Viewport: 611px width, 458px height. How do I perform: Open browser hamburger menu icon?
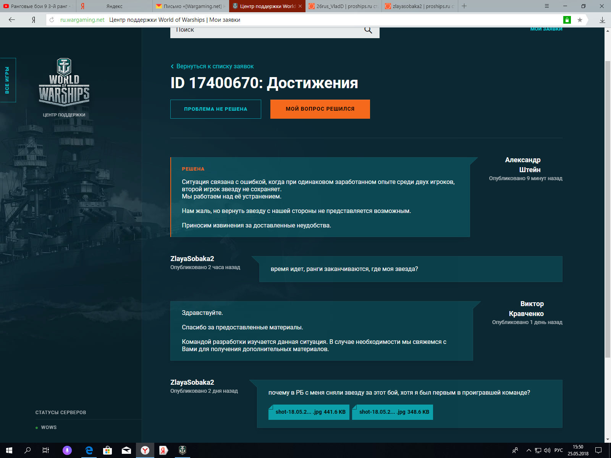(x=547, y=6)
